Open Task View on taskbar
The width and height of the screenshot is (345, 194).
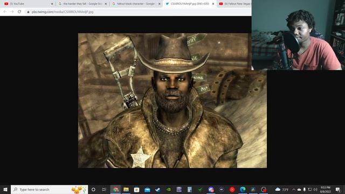(104, 189)
